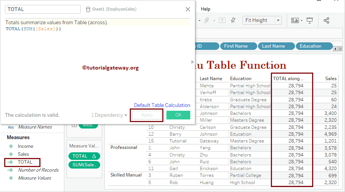Click the table calculation delta on TOTAL pill

(94, 156)
